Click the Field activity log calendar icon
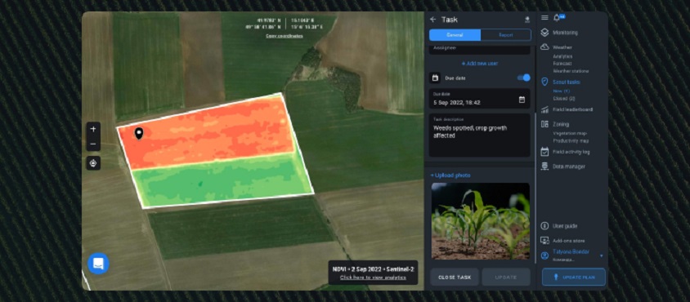 (544, 152)
